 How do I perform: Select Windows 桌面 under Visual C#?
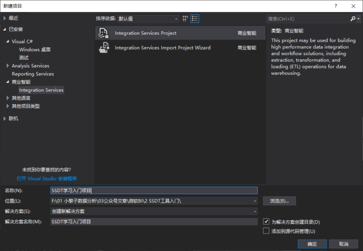[35, 49]
